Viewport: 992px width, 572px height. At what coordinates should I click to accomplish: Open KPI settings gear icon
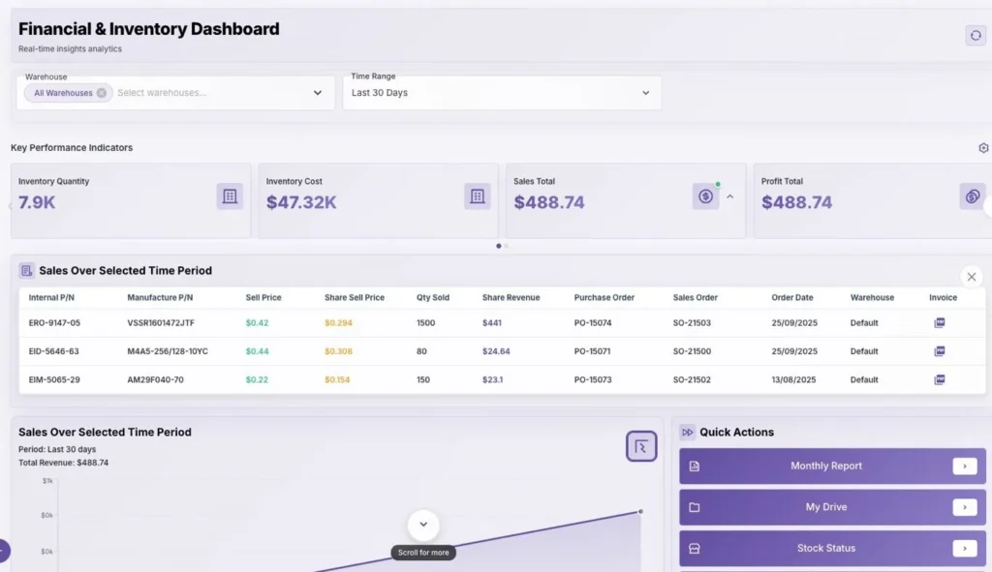coord(983,148)
